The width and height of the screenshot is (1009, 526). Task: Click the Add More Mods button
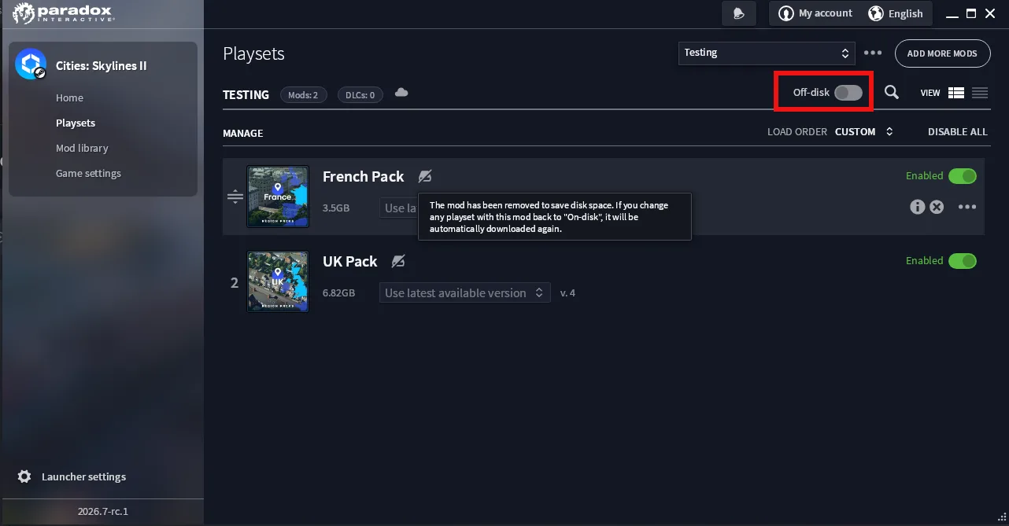942,53
